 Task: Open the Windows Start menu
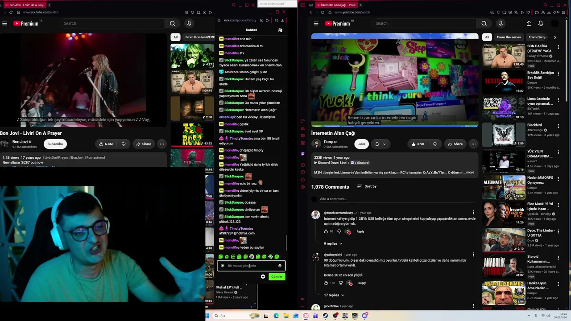tap(207, 316)
